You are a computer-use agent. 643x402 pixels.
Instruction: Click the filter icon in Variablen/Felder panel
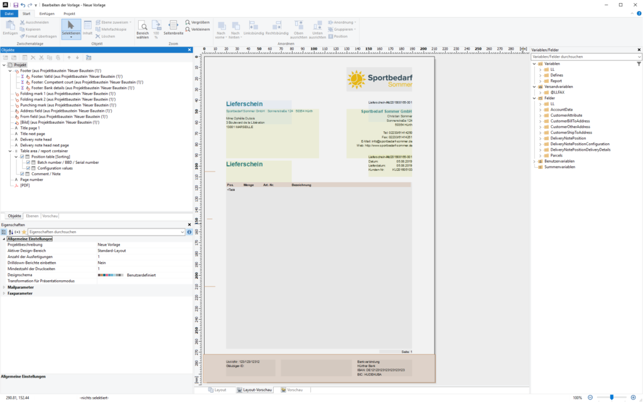click(x=639, y=63)
